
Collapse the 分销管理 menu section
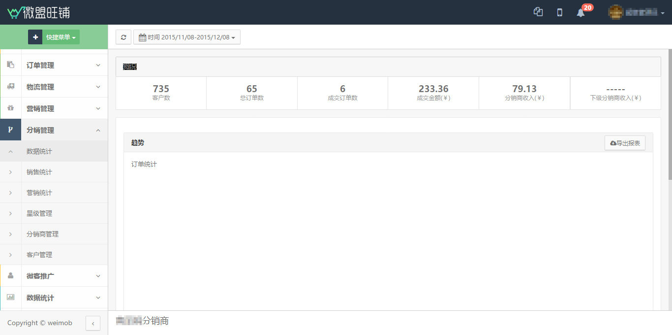click(x=64, y=130)
